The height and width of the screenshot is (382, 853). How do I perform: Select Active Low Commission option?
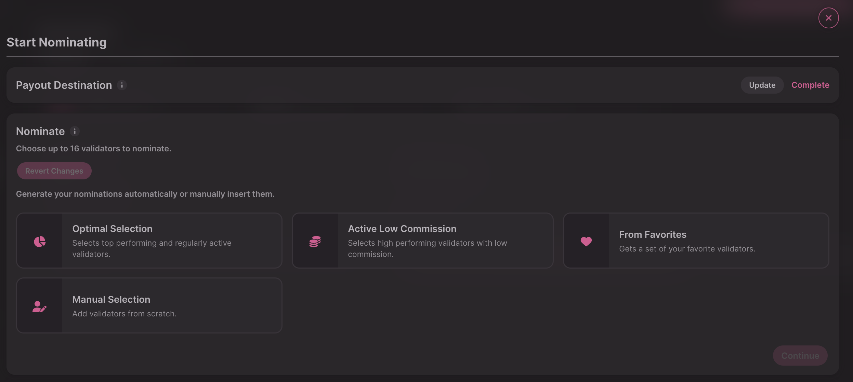[402, 229]
